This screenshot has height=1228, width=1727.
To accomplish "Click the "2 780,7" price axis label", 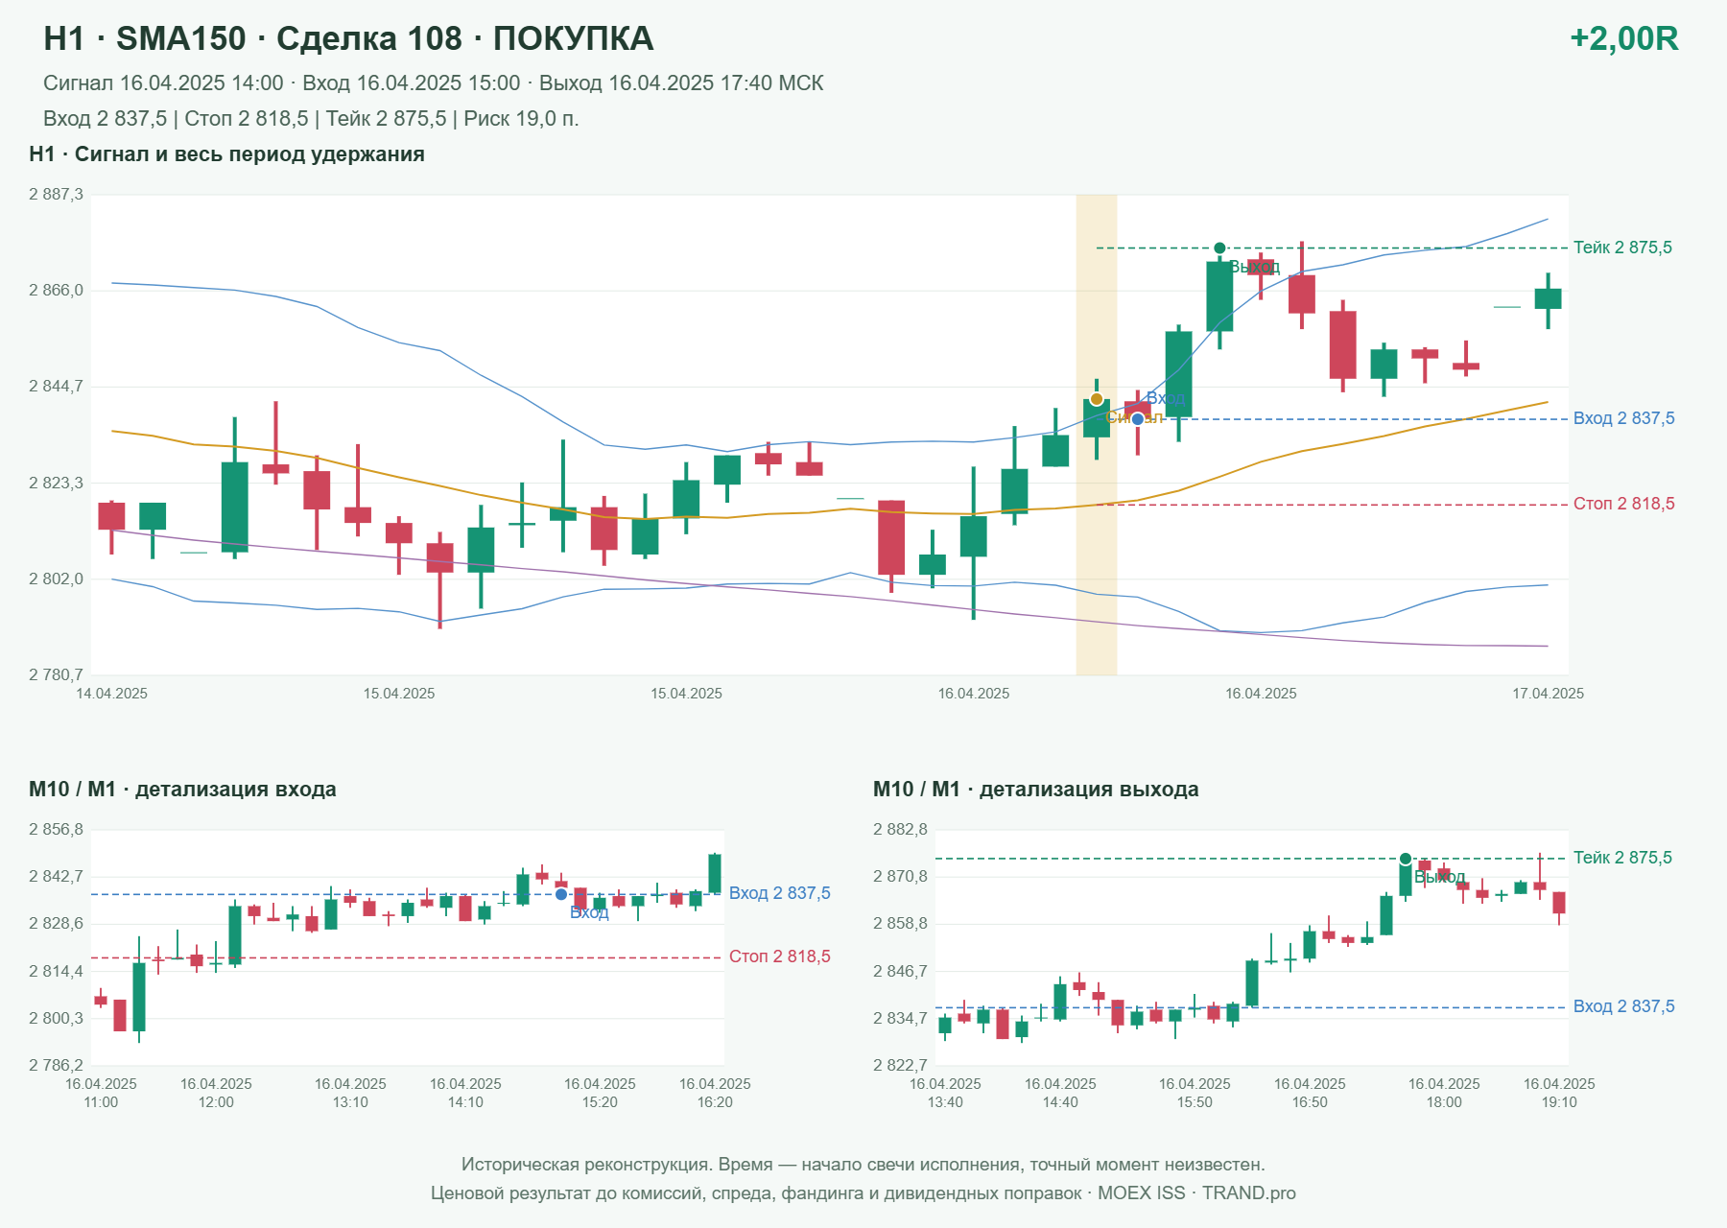I will [56, 675].
